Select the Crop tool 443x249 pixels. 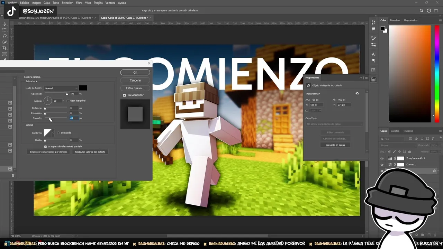click(4, 48)
